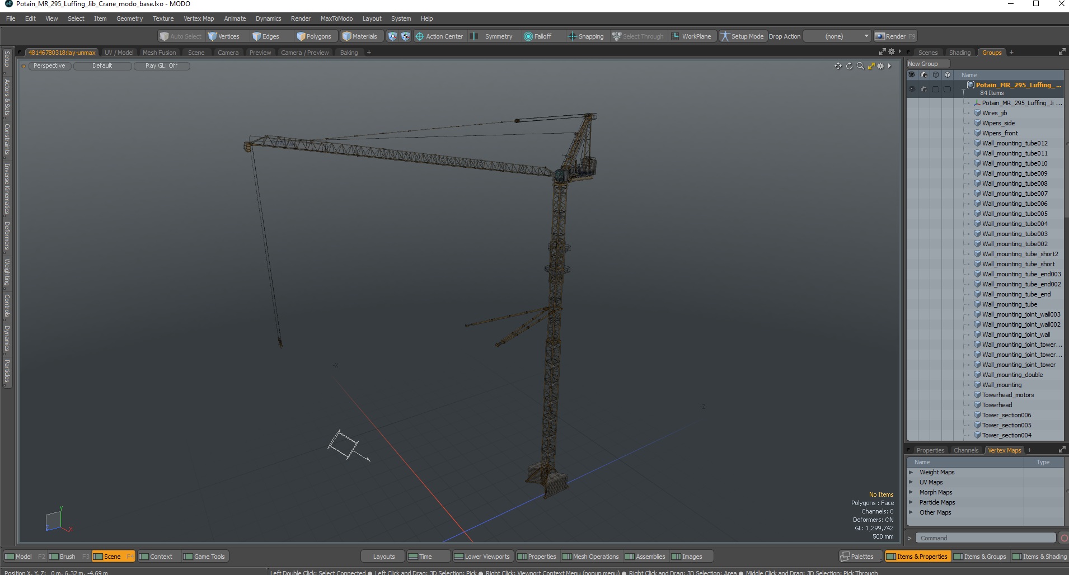Enable Auto Select mode
The image size is (1069, 575).
coord(180,36)
